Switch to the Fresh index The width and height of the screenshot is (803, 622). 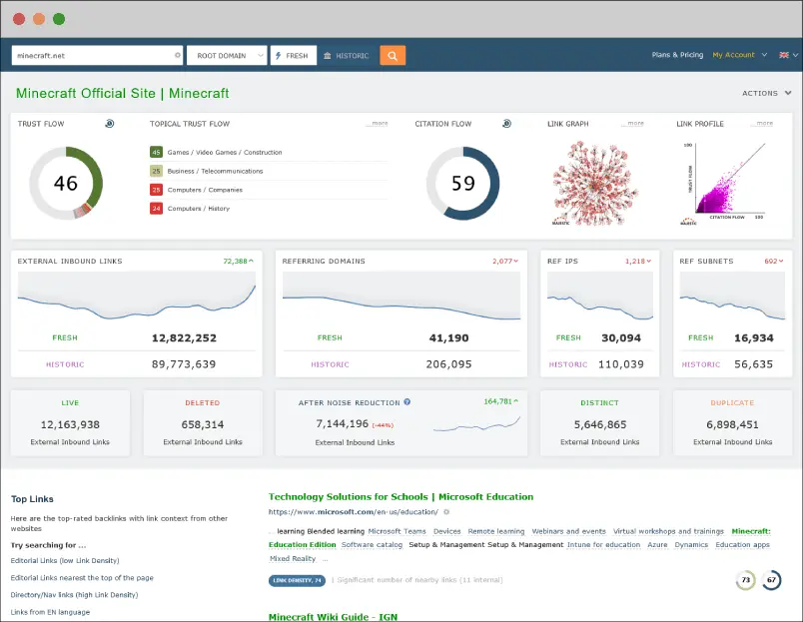[x=293, y=56]
